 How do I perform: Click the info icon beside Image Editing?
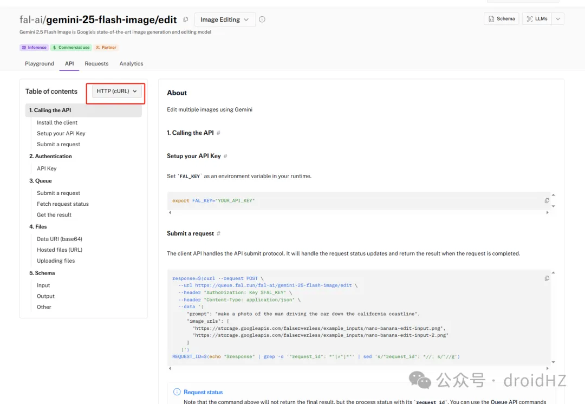coord(262,19)
